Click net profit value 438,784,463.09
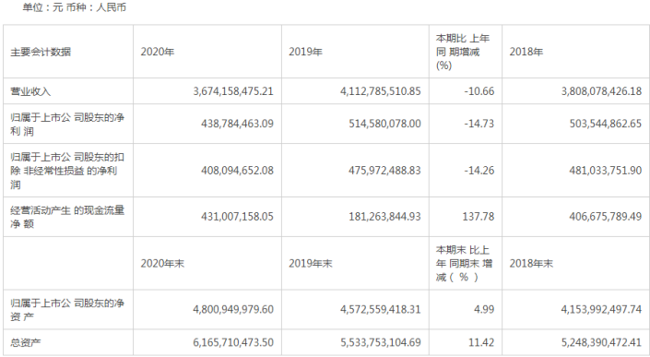The image size is (650, 357). (237, 124)
